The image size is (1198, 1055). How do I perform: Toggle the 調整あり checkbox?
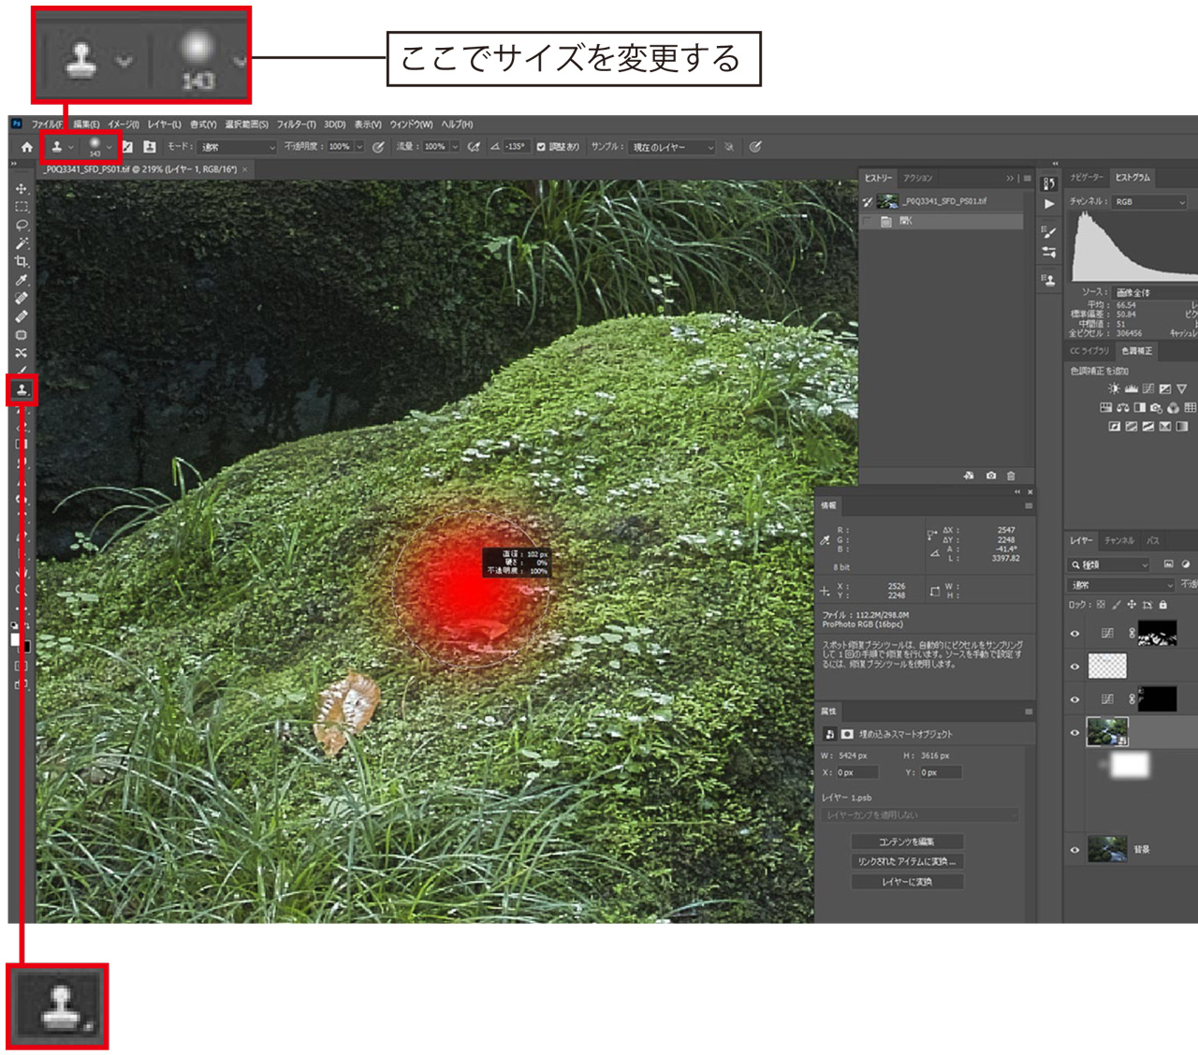click(541, 147)
